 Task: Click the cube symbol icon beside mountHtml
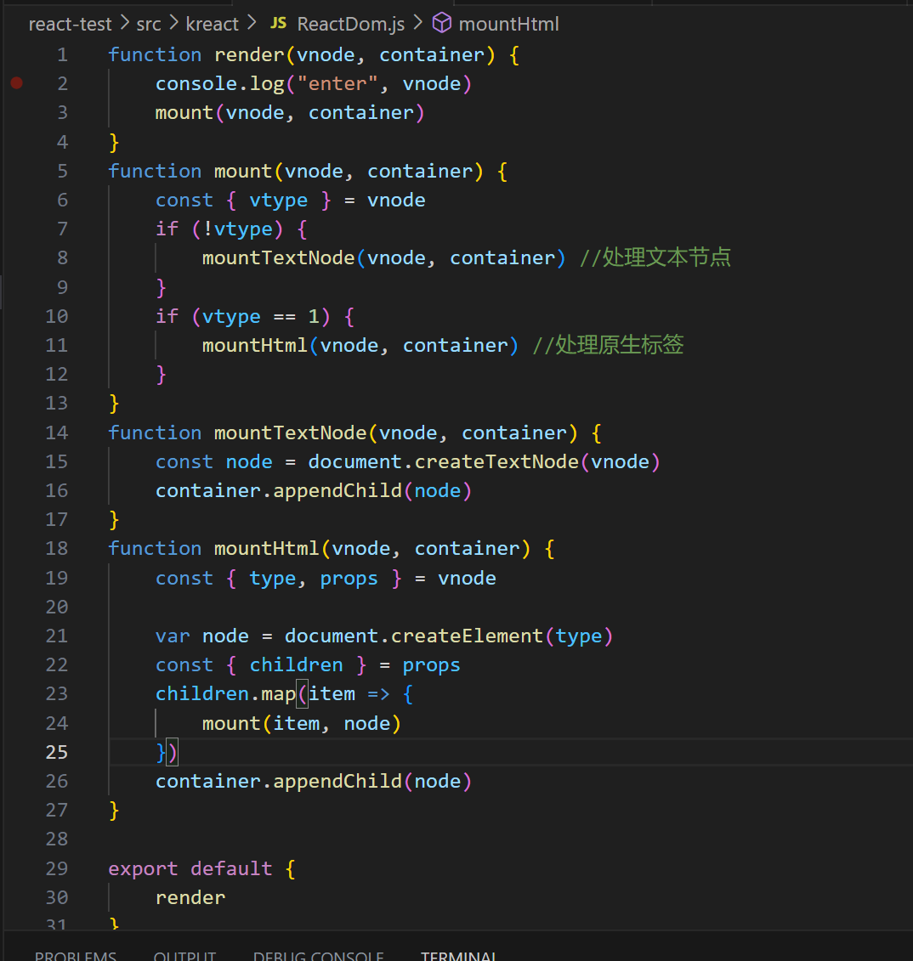(442, 23)
